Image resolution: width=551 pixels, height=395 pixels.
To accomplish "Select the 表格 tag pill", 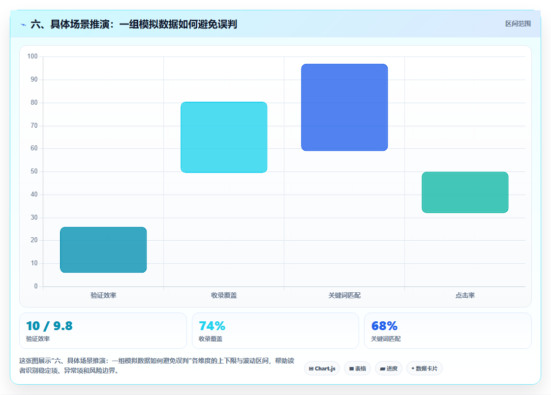I will [x=357, y=368].
